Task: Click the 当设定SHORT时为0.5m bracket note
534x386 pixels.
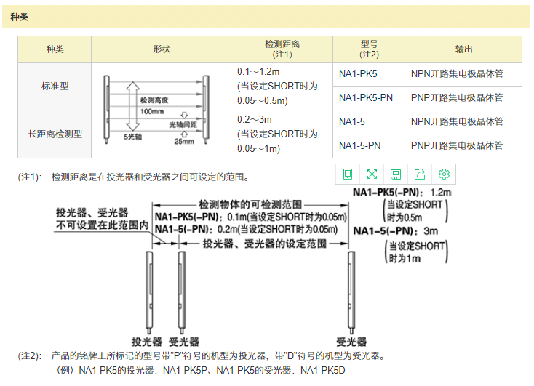Action: click(x=416, y=211)
